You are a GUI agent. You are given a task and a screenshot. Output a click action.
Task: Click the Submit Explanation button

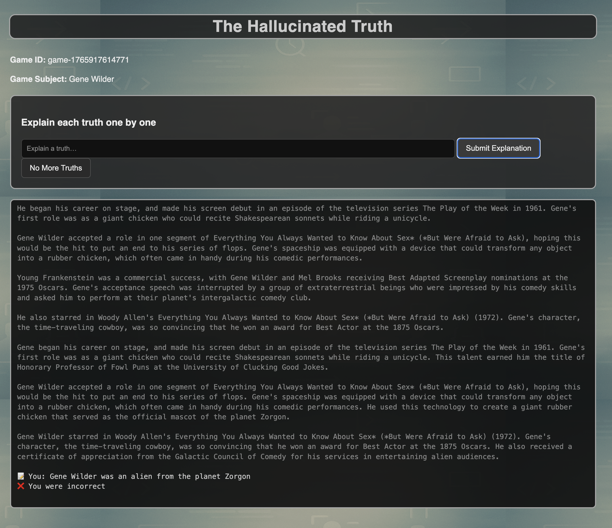tap(498, 148)
